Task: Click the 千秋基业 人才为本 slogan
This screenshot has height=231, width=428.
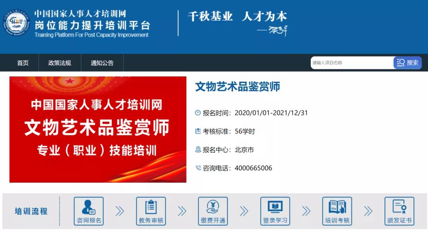Action: pos(237,16)
